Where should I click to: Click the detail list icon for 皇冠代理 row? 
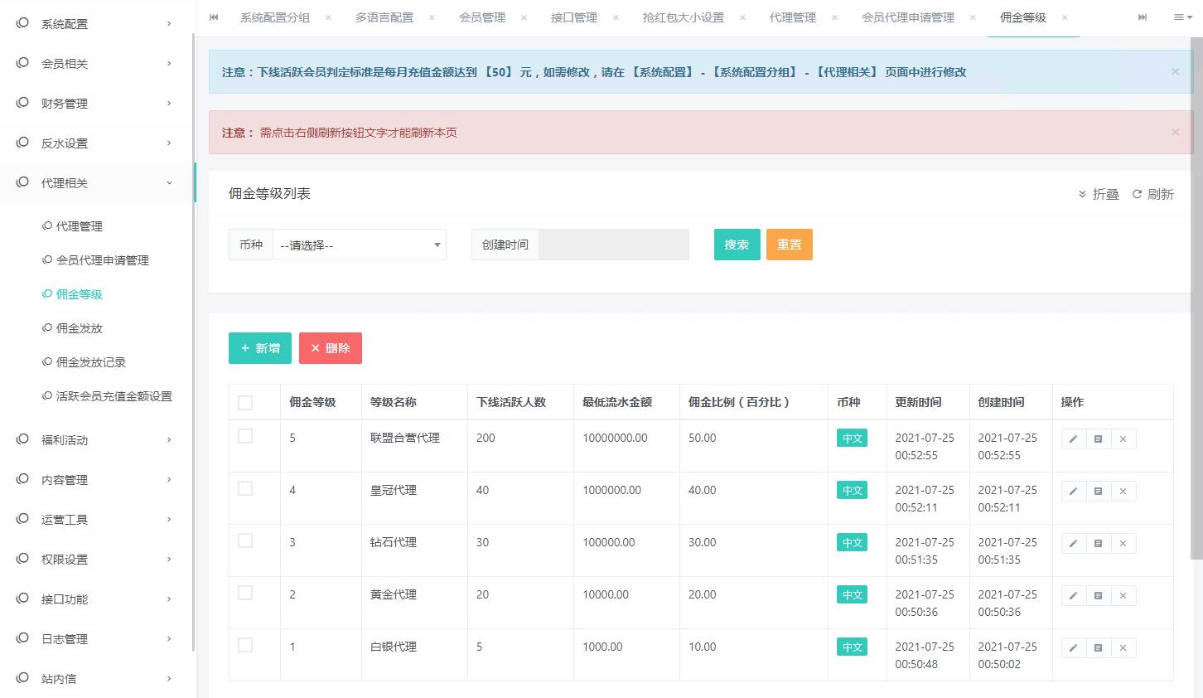click(1098, 492)
